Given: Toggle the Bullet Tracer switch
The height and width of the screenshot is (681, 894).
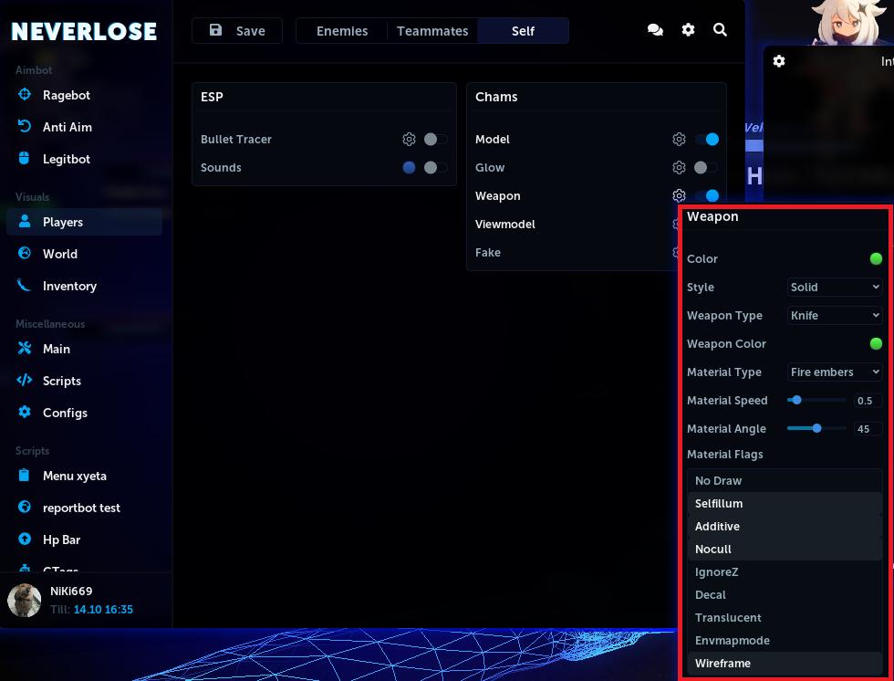Looking at the screenshot, I should 435,140.
